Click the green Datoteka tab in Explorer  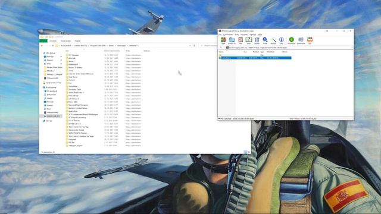coord(43,41)
